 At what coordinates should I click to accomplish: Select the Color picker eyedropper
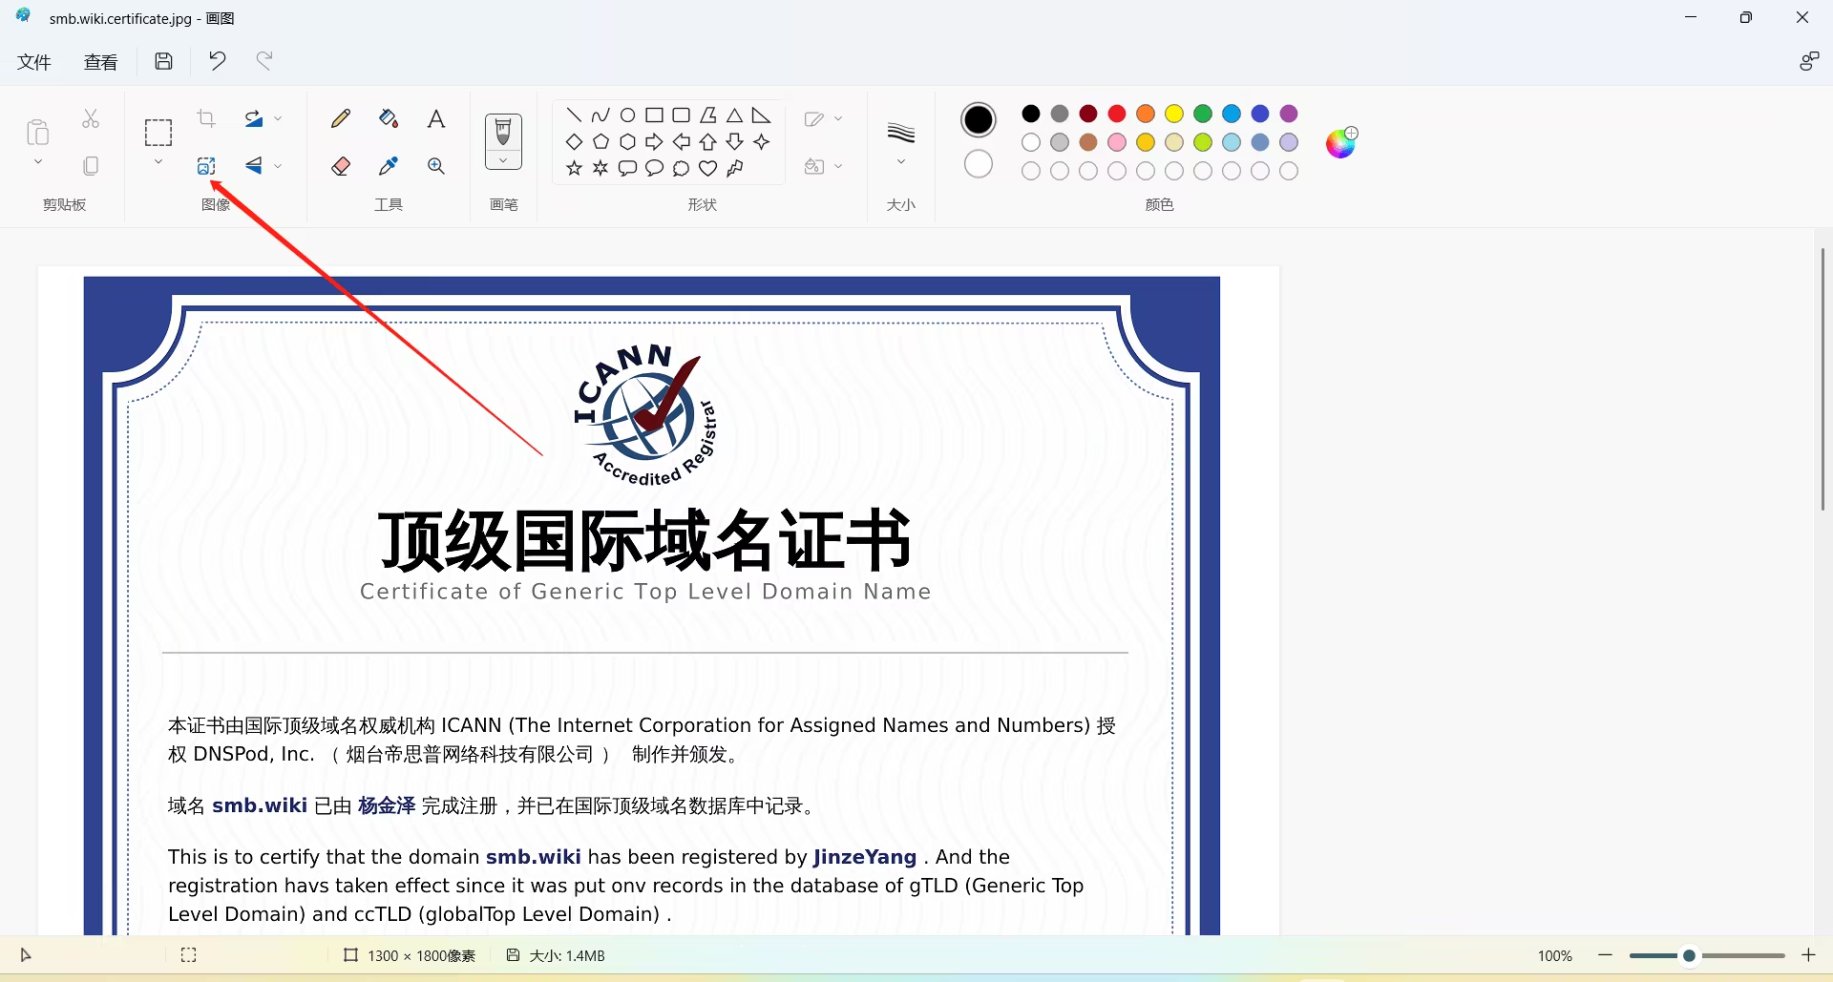point(388,165)
